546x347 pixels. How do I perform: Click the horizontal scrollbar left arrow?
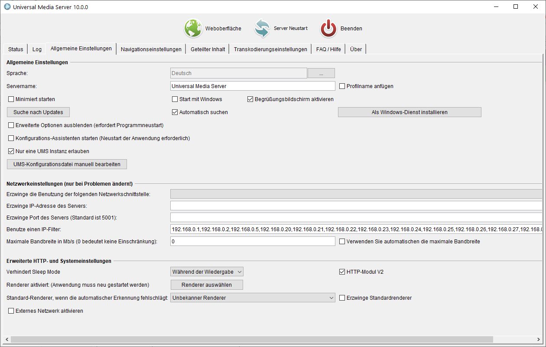coord(7,339)
